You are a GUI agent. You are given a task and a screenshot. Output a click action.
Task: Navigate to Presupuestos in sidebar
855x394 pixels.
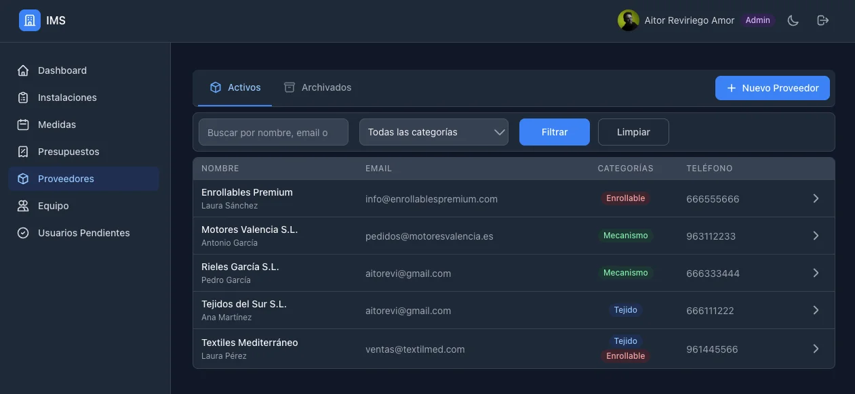tap(68, 152)
